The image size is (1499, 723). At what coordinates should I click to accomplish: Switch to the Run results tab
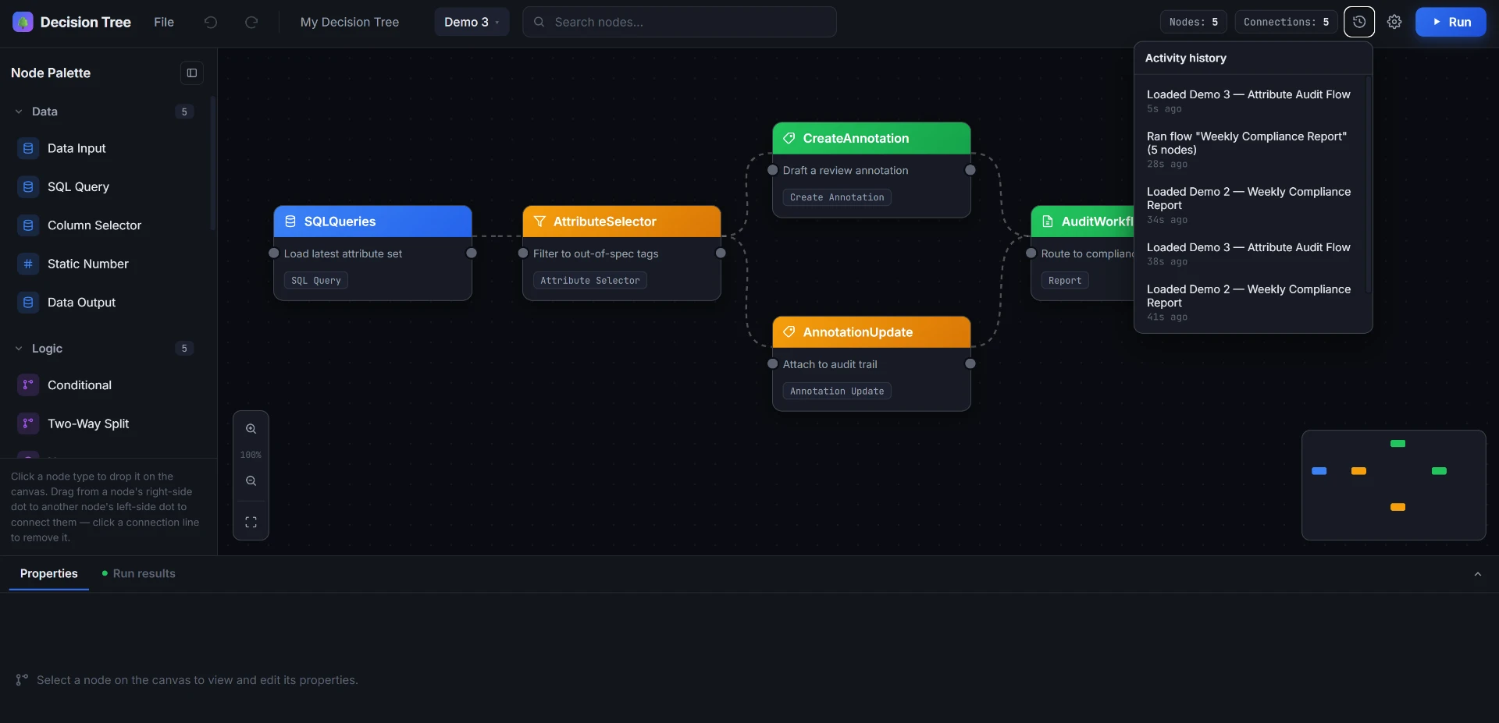[x=138, y=573]
